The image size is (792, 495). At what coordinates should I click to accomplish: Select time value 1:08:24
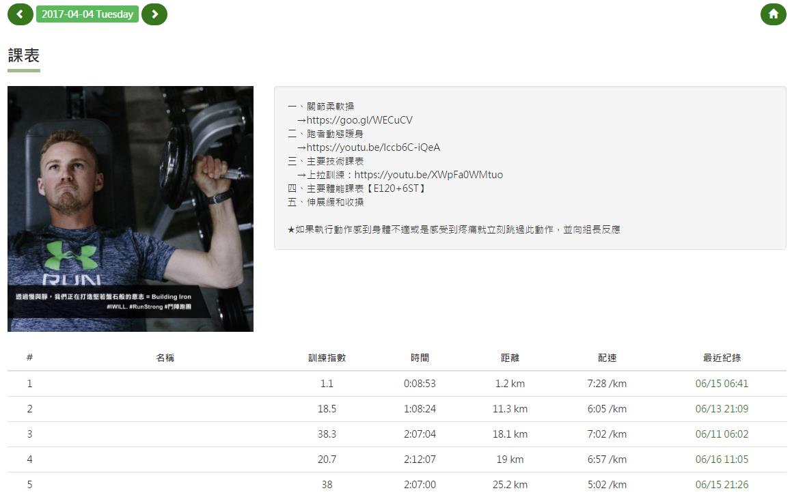[x=420, y=409]
